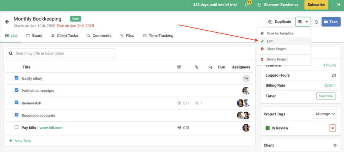Select Edit from the project menu
The image size is (344, 152).
click(x=270, y=41)
